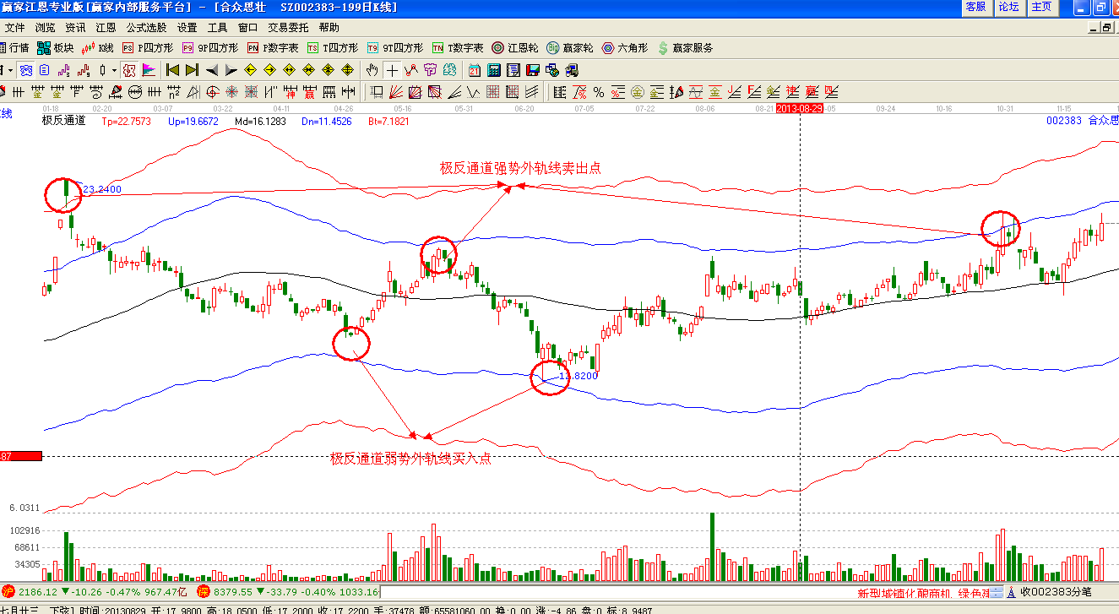The height and width of the screenshot is (614, 1119).
Task: Open the 六角形 hexagon tool
Action: [x=625, y=48]
